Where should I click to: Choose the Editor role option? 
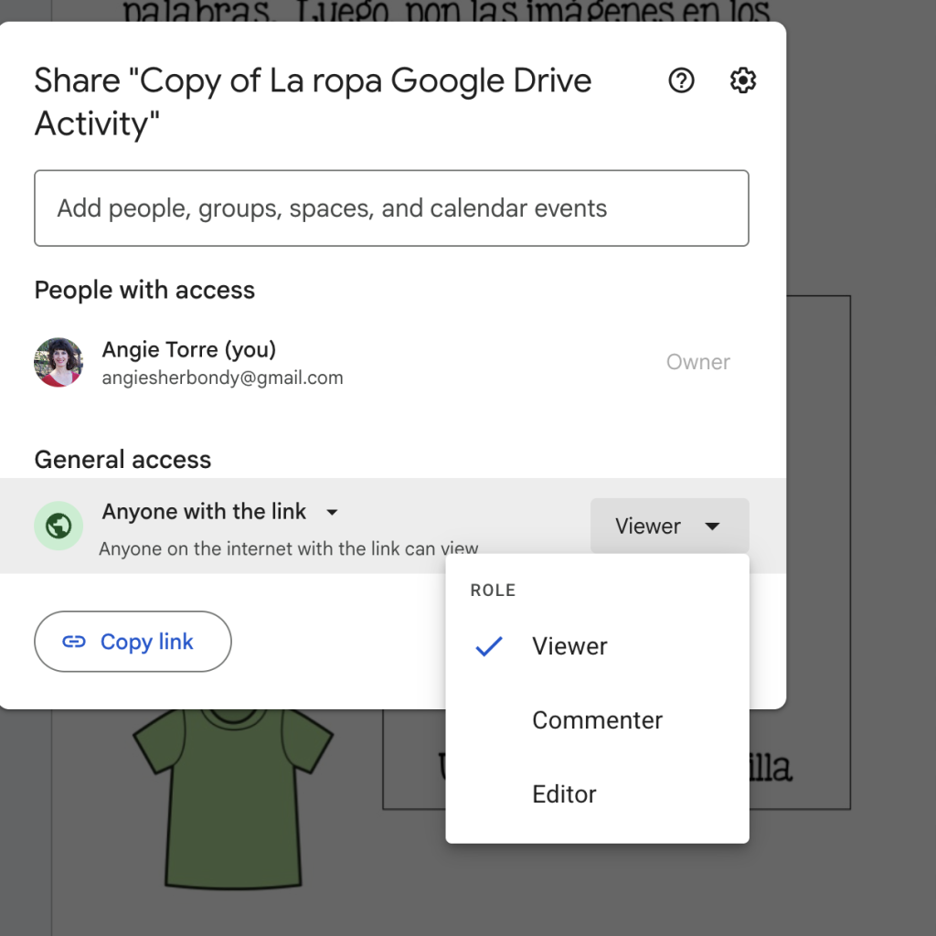coord(598,794)
